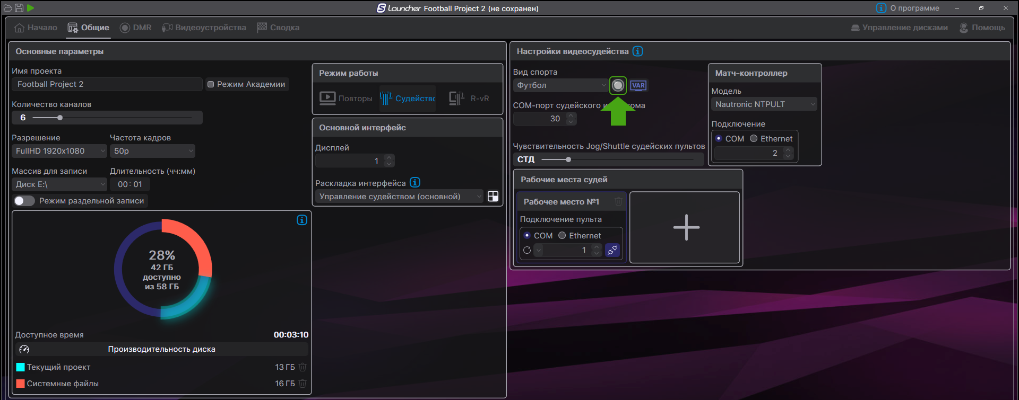This screenshot has width=1019, height=400.
Task: Select Ethernet for match controller connection
Action: pos(754,139)
